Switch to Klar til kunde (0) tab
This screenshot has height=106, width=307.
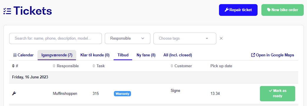pos(95,55)
